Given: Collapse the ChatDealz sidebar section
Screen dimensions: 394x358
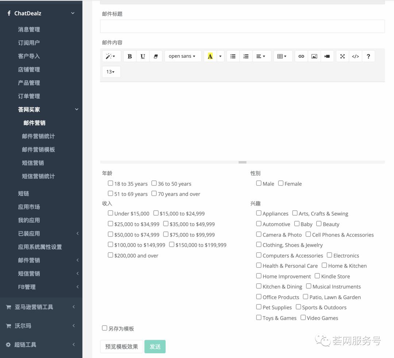Looking at the screenshot, I should coord(73,13).
